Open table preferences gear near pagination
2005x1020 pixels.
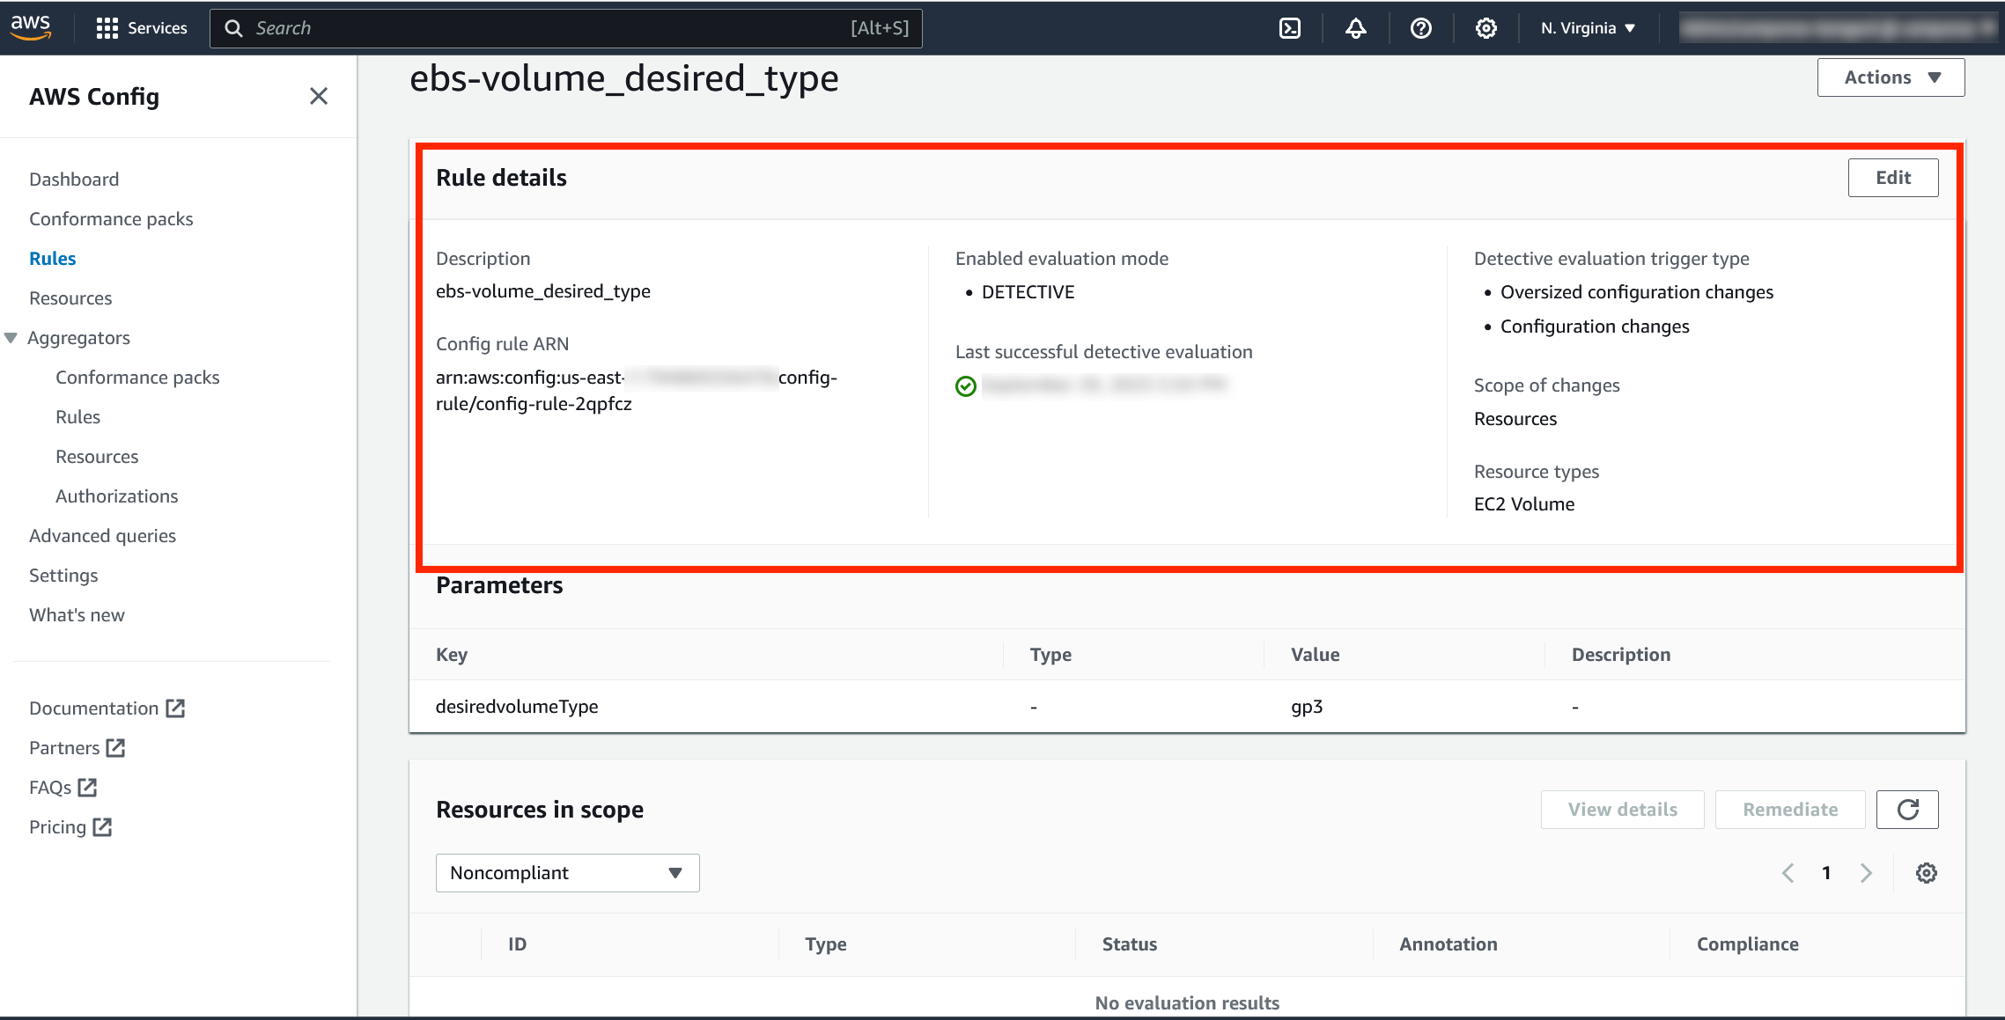pos(1926,872)
